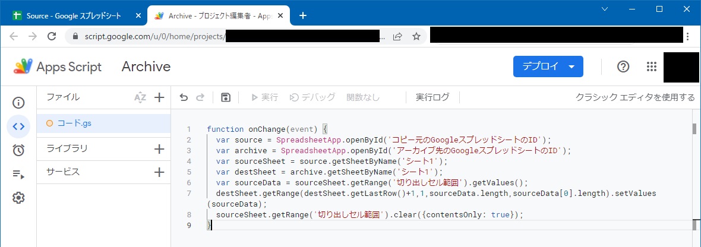Open the help question mark icon
This screenshot has width=701, height=247.
click(623, 66)
